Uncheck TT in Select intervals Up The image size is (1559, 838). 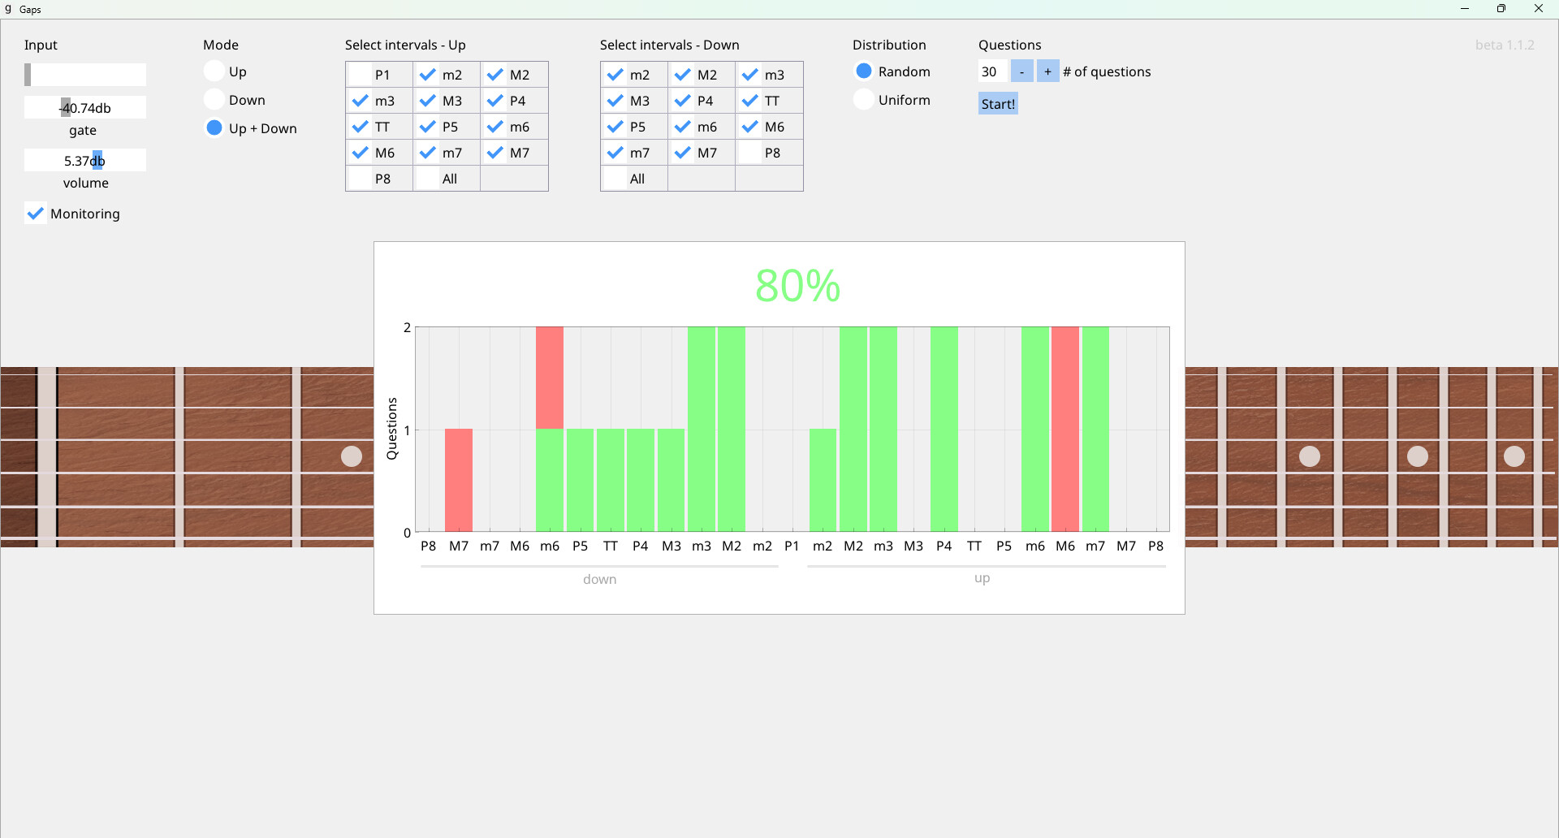pyautogui.click(x=361, y=127)
